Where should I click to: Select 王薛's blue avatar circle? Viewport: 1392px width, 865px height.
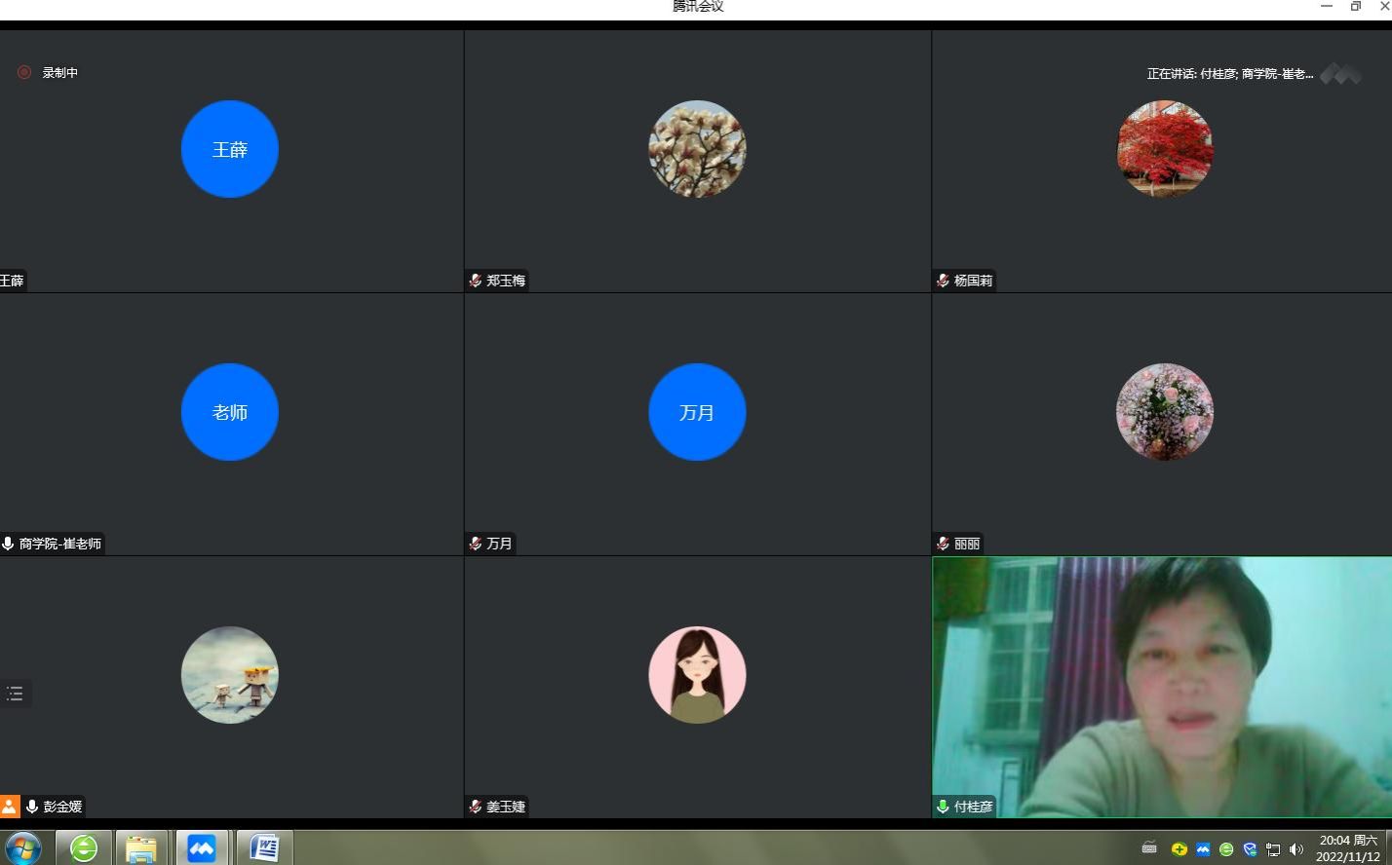click(x=230, y=149)
